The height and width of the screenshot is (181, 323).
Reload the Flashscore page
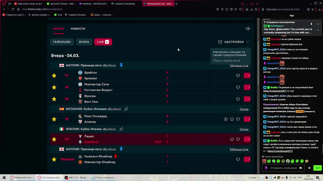tap(13, 9)
